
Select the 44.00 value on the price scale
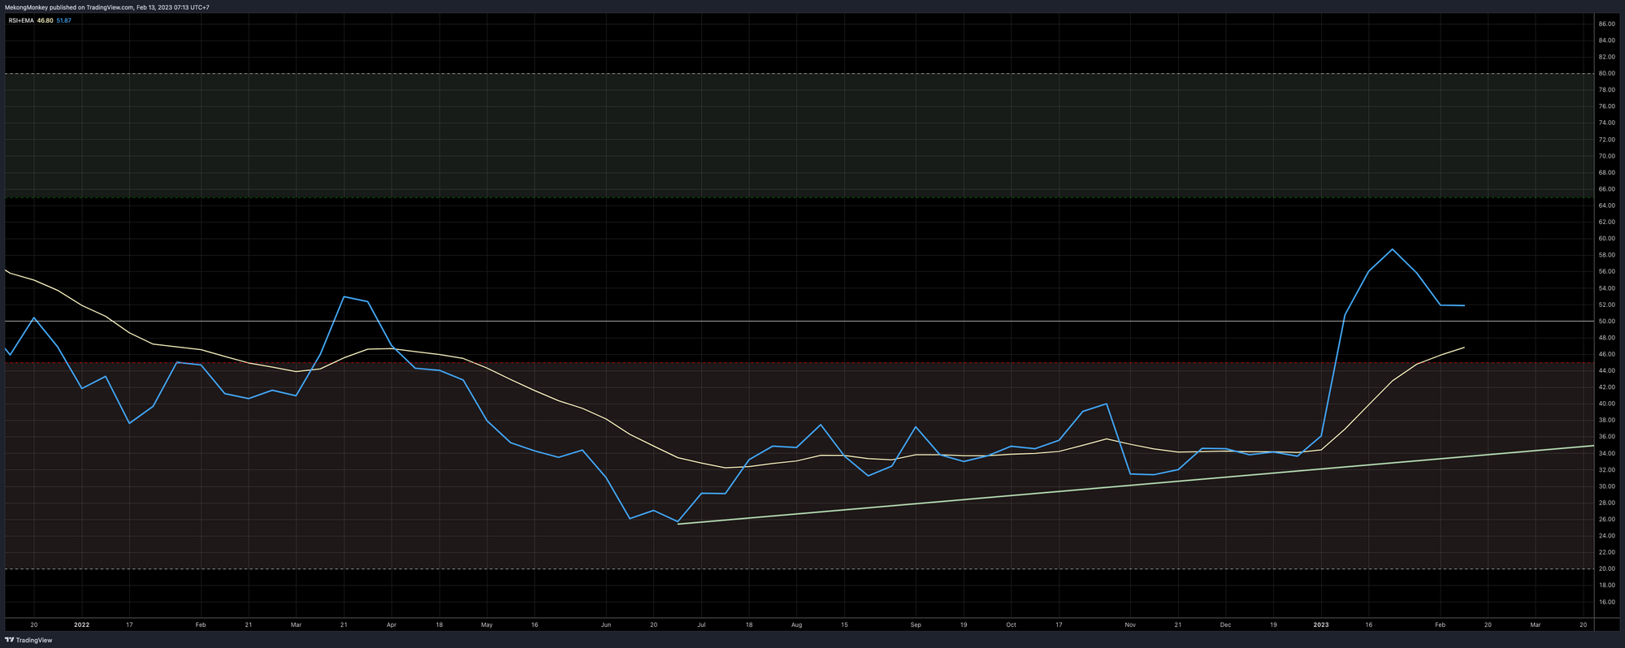click(1606, 370)
